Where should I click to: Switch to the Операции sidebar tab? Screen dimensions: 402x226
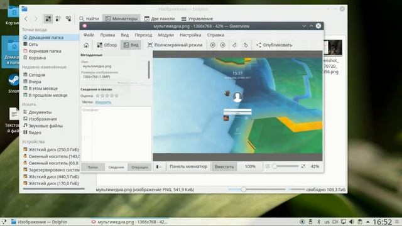[139, 167]
